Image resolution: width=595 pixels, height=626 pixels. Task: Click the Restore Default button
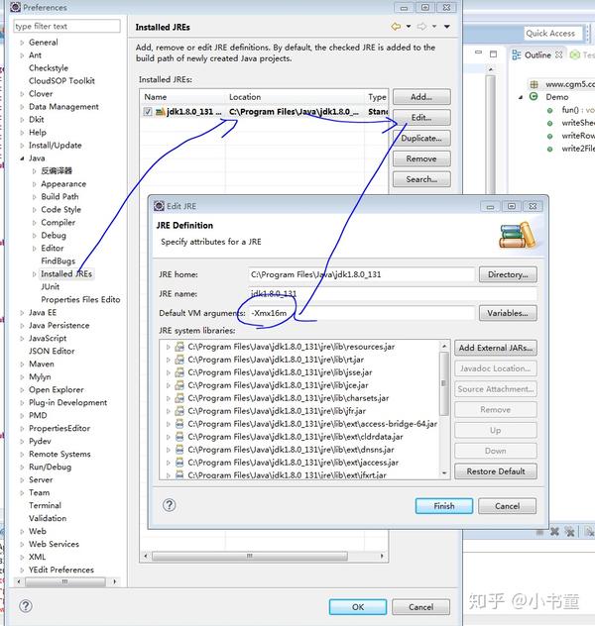(496, 471)
